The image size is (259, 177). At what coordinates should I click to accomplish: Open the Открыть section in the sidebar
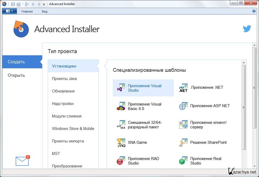pyautogui.click(x=16, y=75)
